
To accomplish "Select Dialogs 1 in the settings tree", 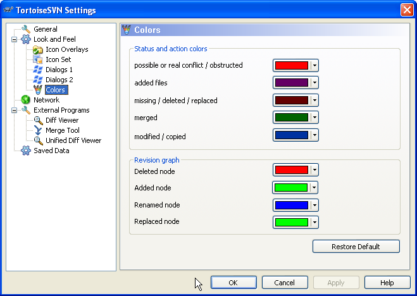I will pos(59,70).
